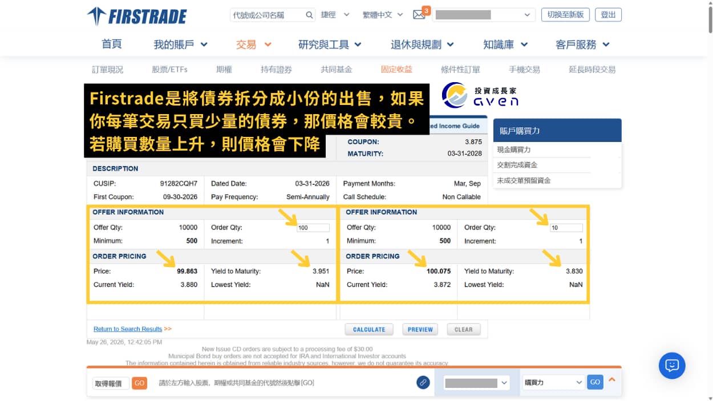Image resolution: width=713 pixels, height=401 pixels.
Task: Open the 延長時段交易 tab
Action: pyautogui.click(x=592, y=70)
